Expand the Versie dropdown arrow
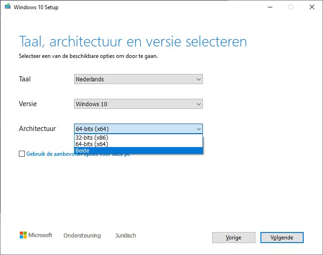This screenshot has width=323, height=255. (199, 104)
